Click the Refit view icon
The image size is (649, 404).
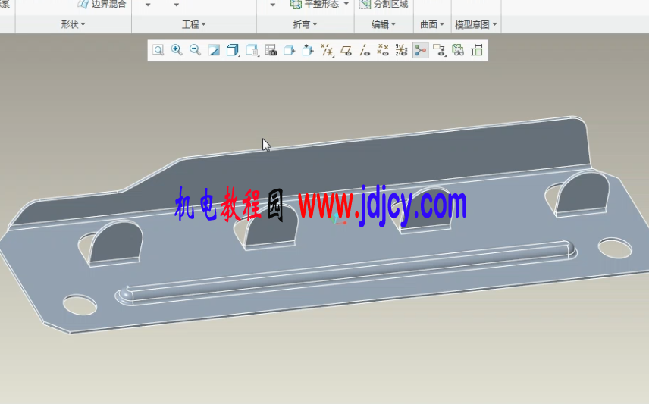(x=158, y=50)
